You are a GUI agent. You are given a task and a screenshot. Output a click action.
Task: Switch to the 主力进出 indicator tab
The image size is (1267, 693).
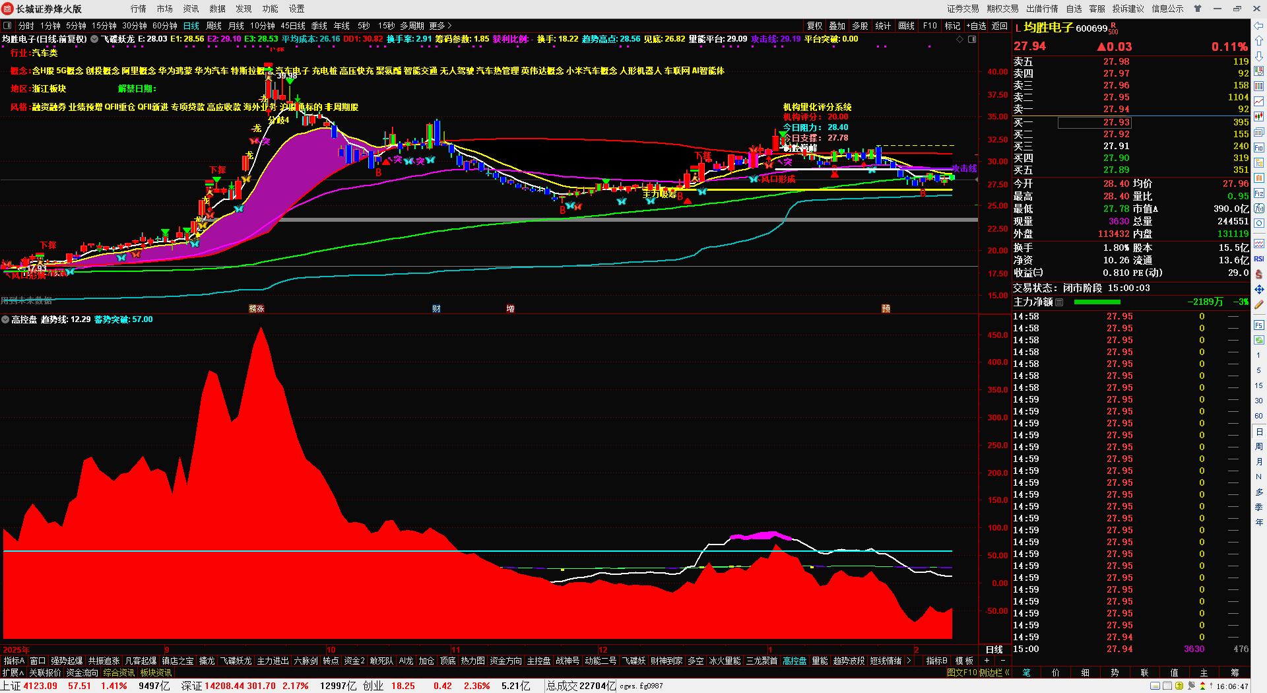273,661
